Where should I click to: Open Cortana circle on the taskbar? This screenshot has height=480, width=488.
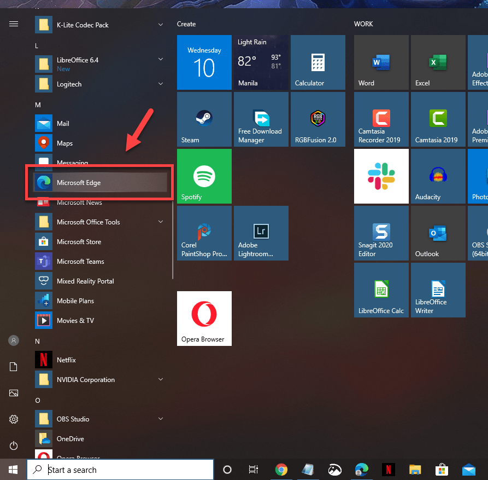pos(227,470)
